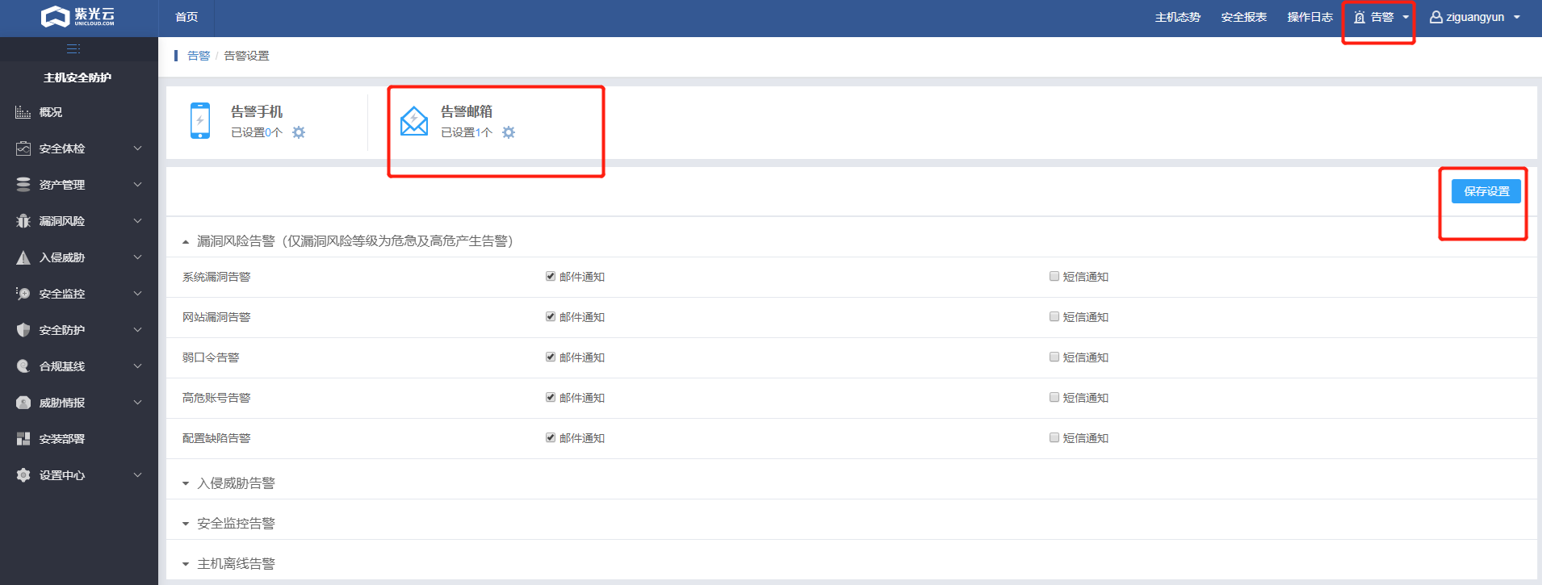Screen dimensions: 1542x585
Task: Open the ziguangyun account dropdown arrow
Action: [1517, 17]
